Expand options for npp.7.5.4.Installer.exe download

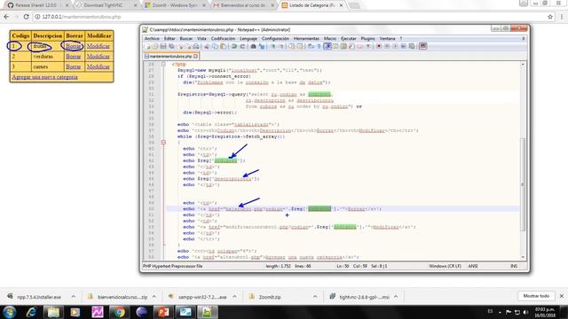point(74,297)
